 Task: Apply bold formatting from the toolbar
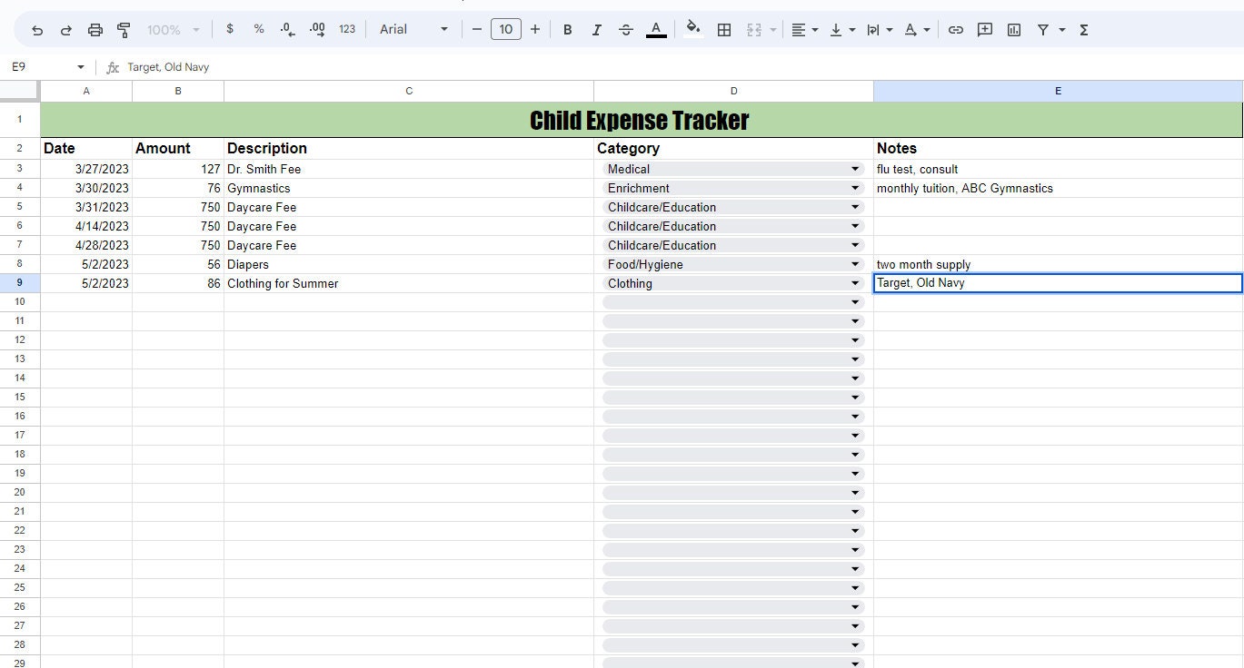(x=567, y=29)
